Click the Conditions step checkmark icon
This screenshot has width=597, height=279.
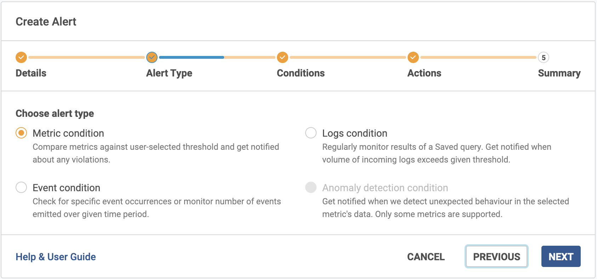[x=282, y=57]
